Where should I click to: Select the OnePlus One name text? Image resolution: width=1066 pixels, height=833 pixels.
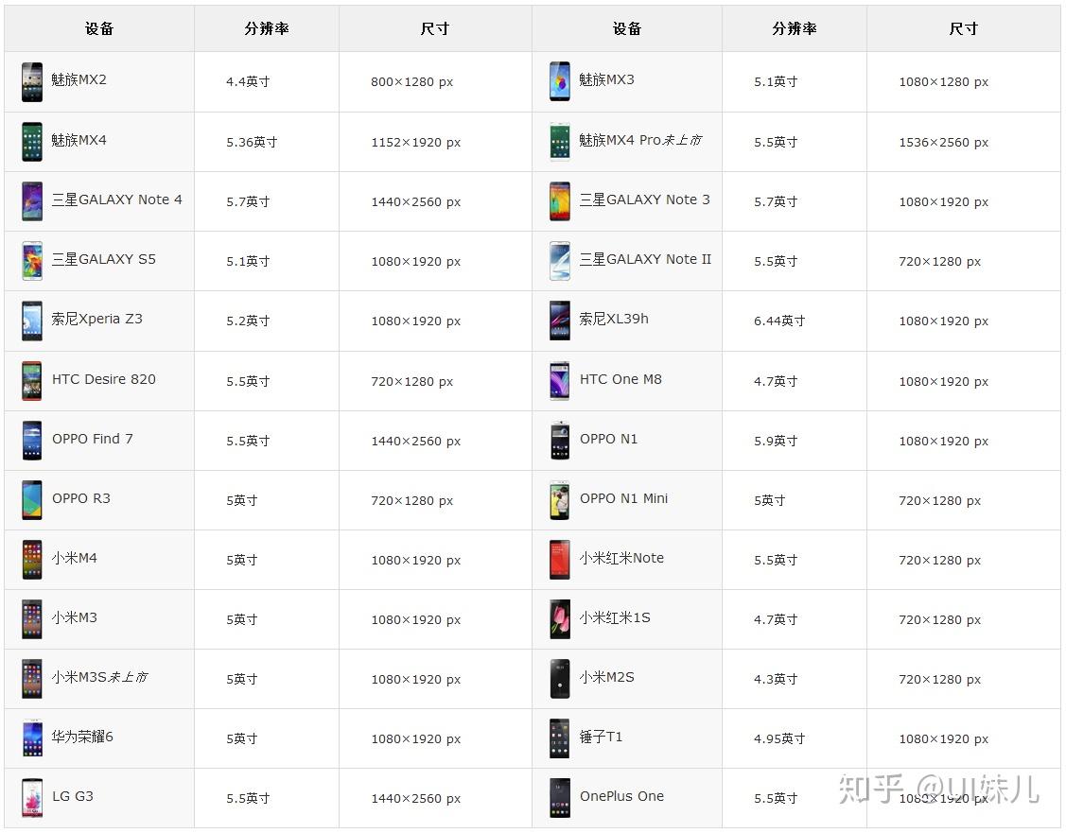coord(622,796)
